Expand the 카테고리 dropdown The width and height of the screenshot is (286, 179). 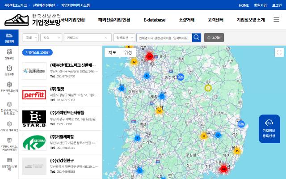click(x=88, y=38)
